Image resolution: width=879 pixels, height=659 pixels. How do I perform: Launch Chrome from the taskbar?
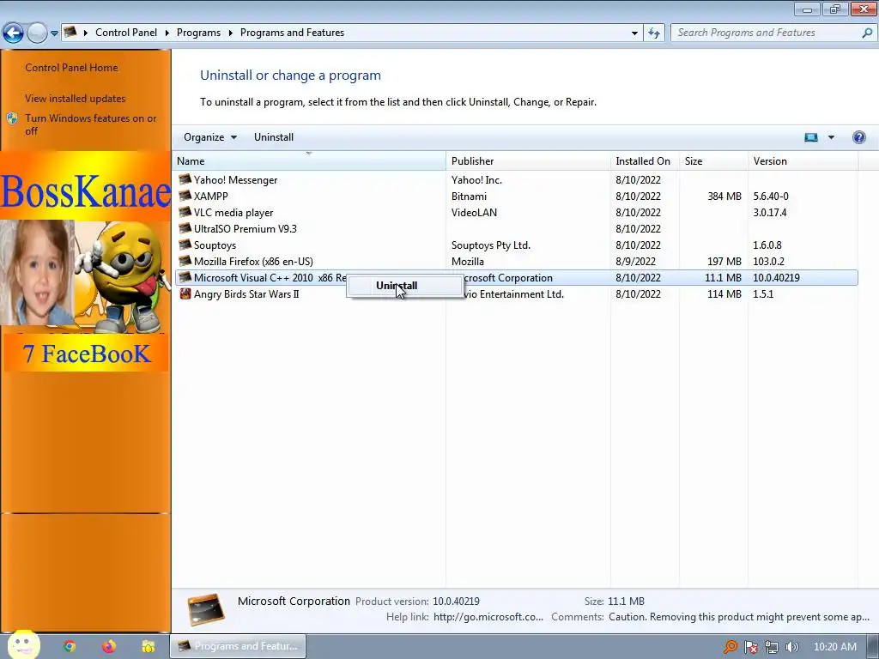pyautogui.click(x=70, y=646)
